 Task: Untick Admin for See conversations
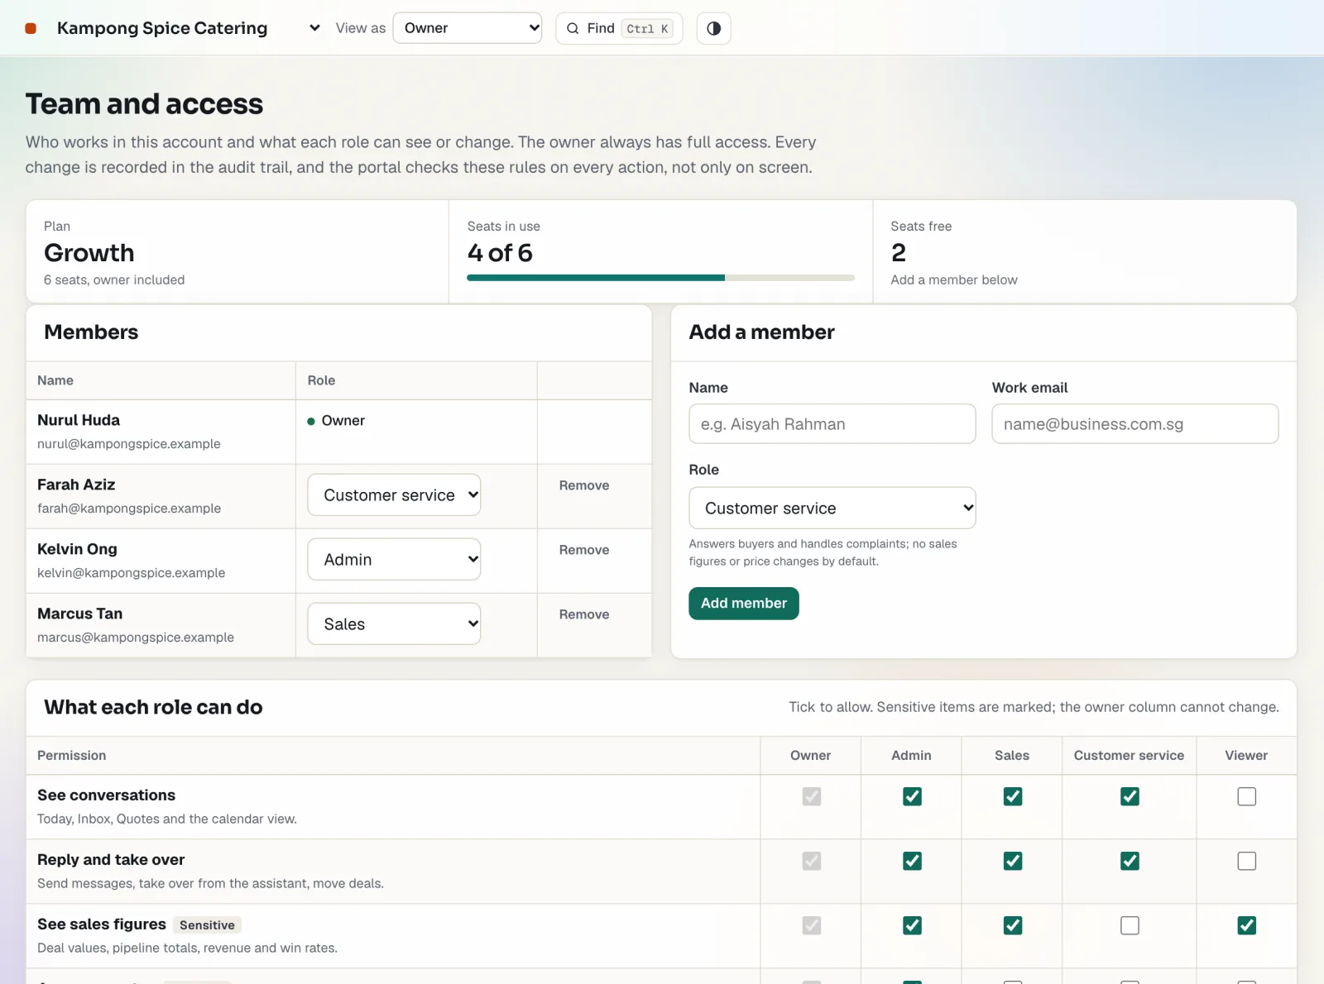pyautogui.click(x=912, y=796)
